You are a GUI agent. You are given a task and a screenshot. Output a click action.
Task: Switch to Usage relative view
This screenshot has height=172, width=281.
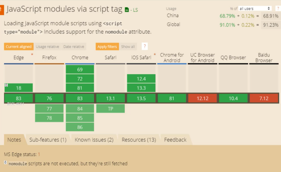click(47, 47)
